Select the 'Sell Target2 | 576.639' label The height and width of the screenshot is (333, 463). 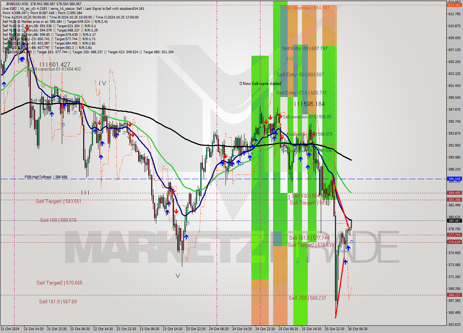coord(311,245)
